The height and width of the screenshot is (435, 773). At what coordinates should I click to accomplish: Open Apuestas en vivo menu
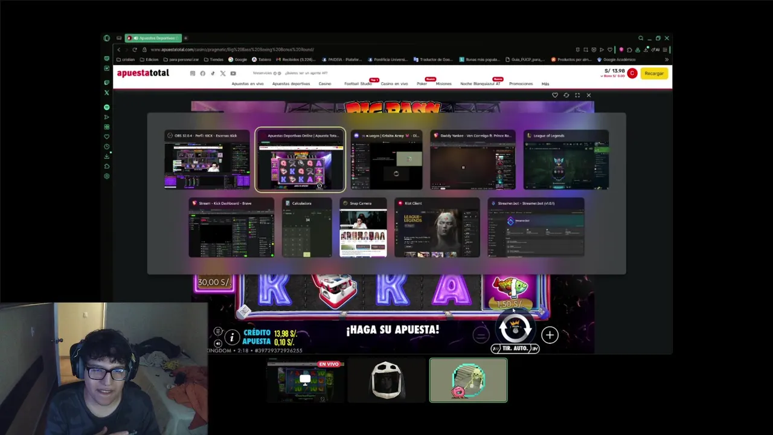(x=248, y=84)
